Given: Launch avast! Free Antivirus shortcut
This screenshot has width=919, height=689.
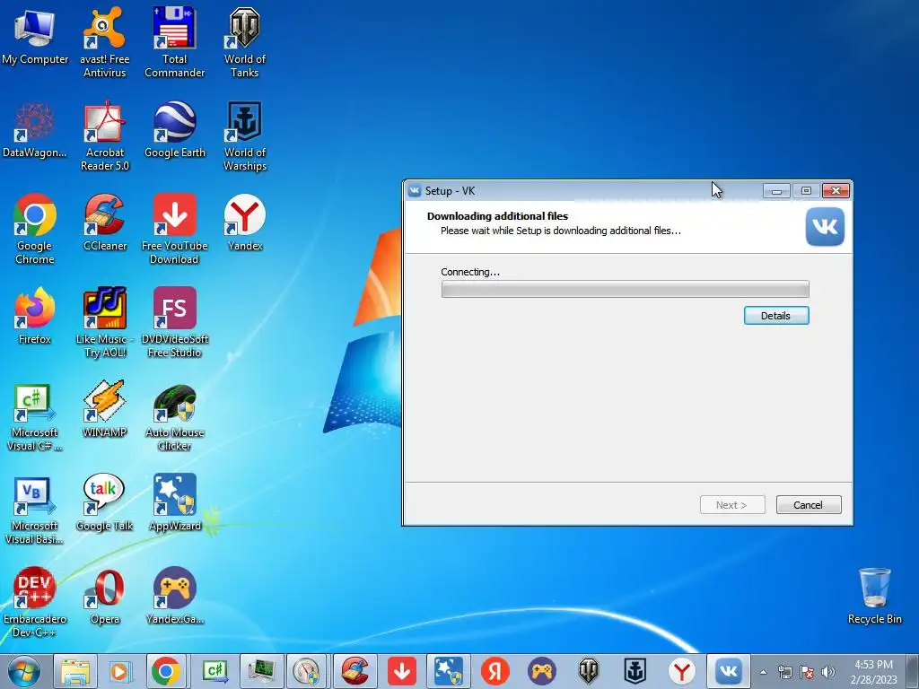Looking at the screenshot, I should coord(104,42).
